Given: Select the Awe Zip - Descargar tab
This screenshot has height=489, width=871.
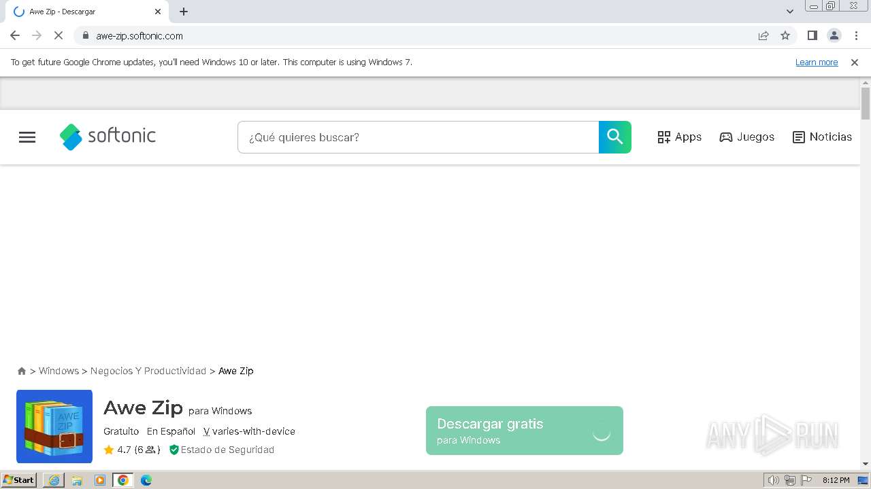Looking at the screenshot, I should pyautogui.click(x=87, y=12).
